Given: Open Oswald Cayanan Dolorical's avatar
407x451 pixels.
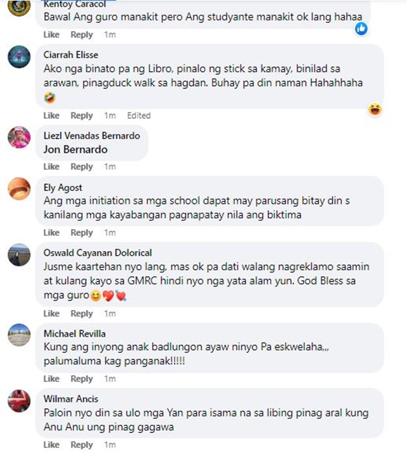Looking at the screenshot, I should [19, 255].
